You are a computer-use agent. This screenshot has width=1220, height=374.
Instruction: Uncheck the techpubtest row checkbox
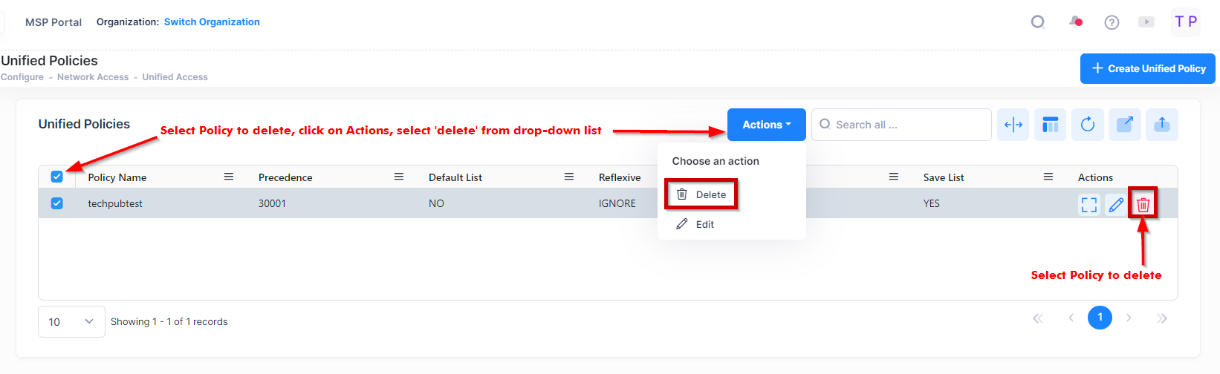click(x=57, y=203)
